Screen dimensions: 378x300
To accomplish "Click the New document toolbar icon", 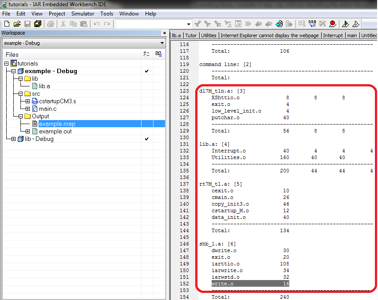I will [7, 24].
